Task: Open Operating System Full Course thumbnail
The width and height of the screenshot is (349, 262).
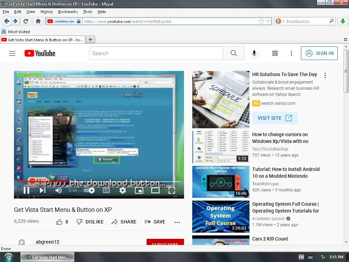Action: [x=221, y=217]
